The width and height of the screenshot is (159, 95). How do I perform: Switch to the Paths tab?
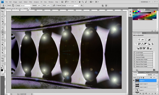(x=148, y=72)
